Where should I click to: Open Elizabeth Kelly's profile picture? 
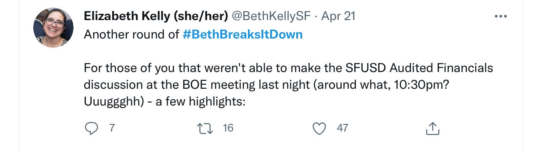53,27
